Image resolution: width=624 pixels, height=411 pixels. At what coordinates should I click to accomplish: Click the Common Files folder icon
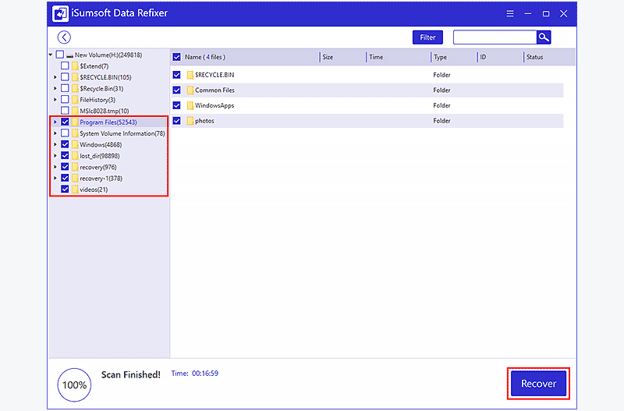click(x=190, y=90)
